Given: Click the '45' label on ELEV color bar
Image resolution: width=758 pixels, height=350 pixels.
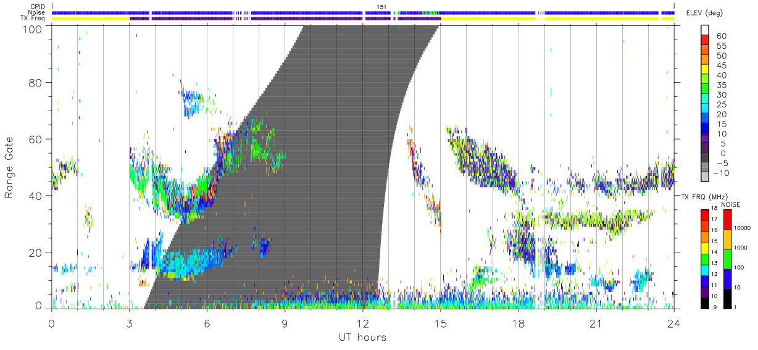Looking at the screenshot, I should tap(721, 65).
